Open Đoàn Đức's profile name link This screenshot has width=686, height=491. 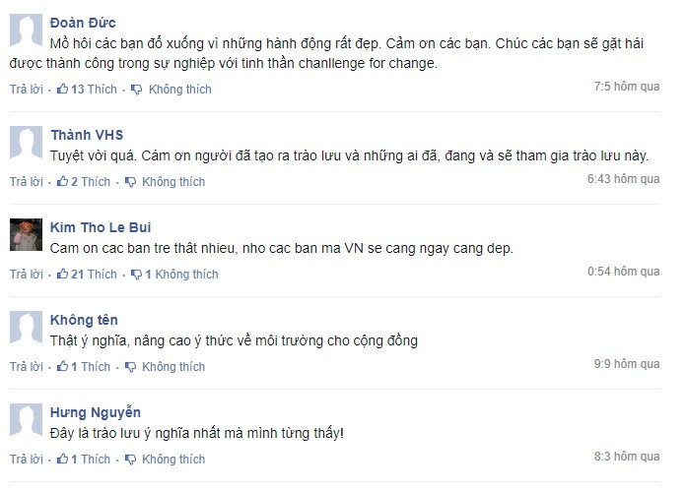[x=83, y=23]
